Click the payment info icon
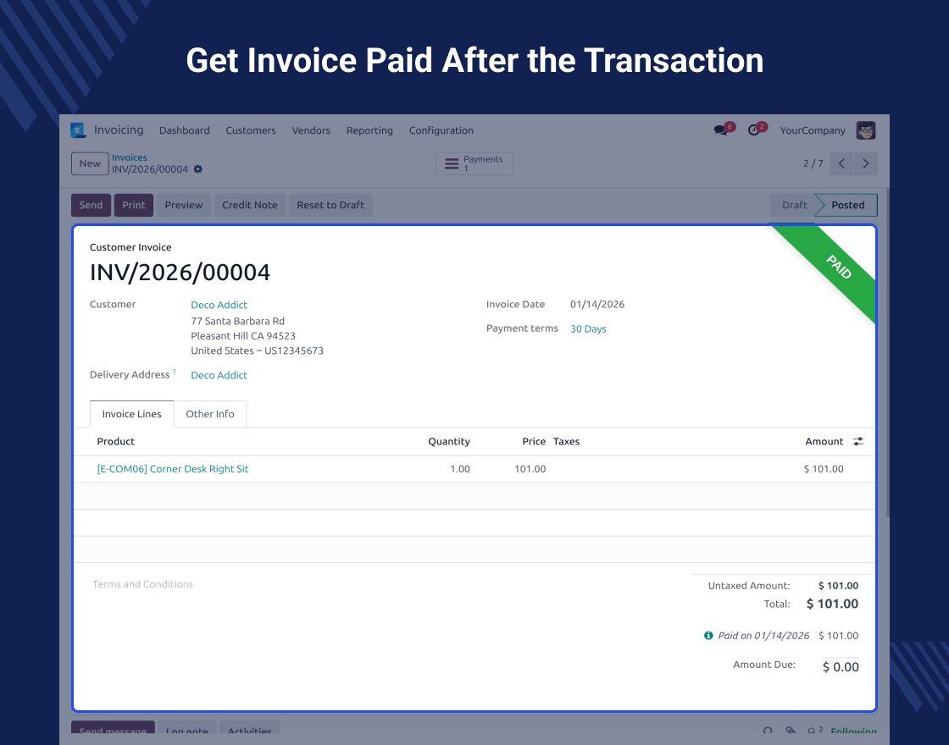 [x=708, y=636]
